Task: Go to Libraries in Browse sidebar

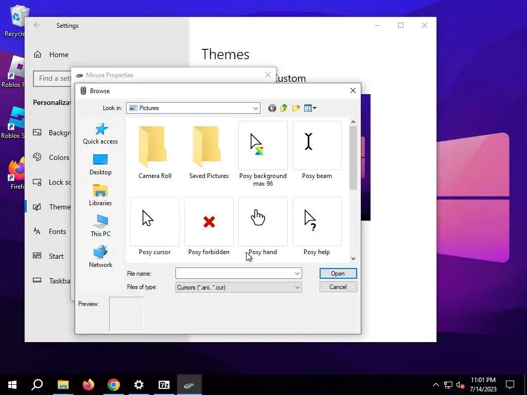Action: pyautogui.click(x=100, y=195)
